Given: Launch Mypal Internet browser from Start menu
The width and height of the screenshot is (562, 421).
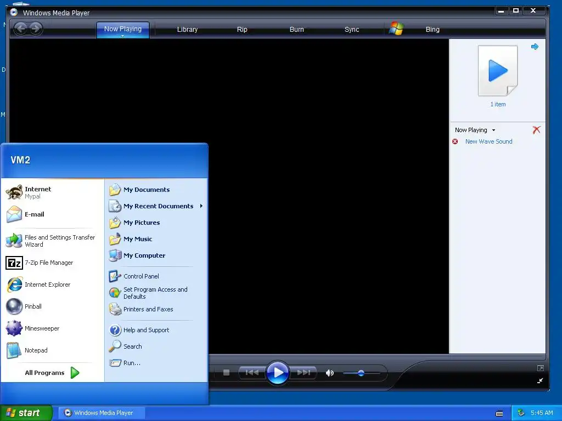Looking at the screenshot, I should click(52, 192).
